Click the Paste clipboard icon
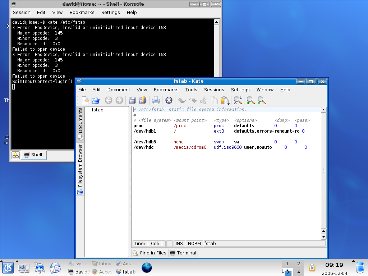Screen dimensions: 368x276 point(224,101)
